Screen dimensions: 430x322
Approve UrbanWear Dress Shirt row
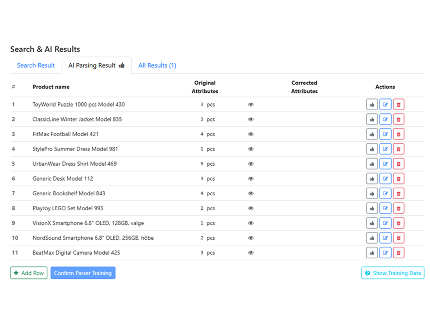pyautogui.click(x=372, y=164)
